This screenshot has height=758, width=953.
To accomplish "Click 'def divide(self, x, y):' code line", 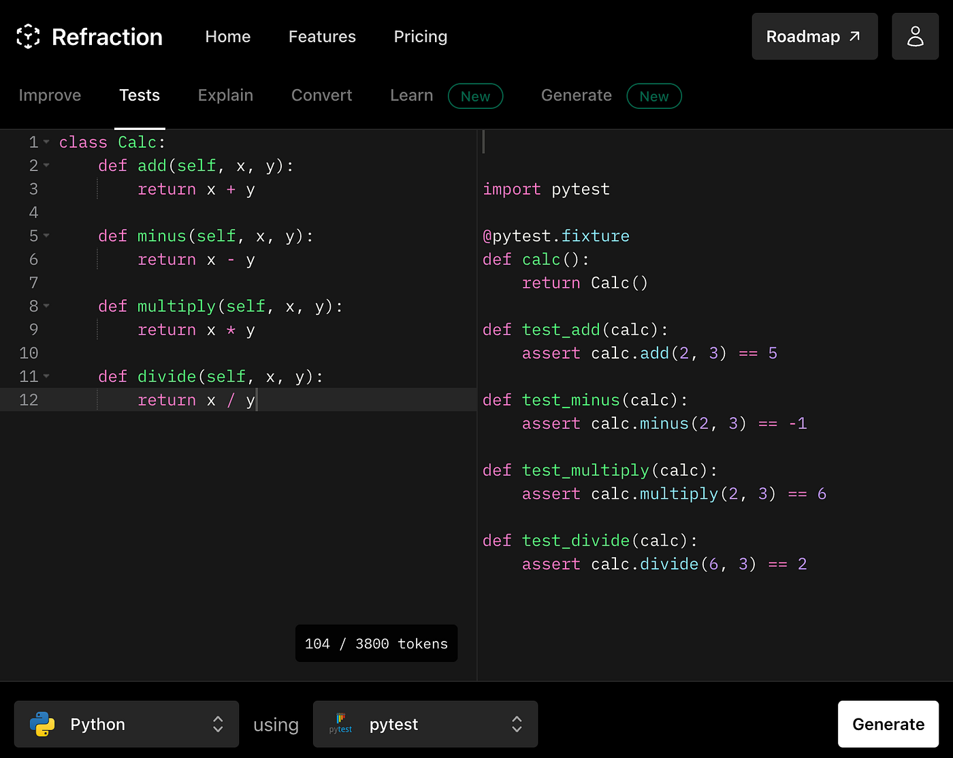I will point(210,376).
